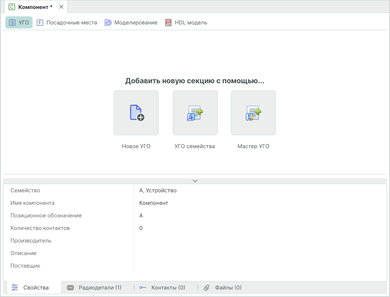
Task: Click the Семейство value "A, Устройство"
Action: [x=158, y=190]
